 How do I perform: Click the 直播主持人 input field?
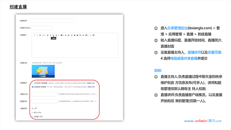[x=45, y=94]
